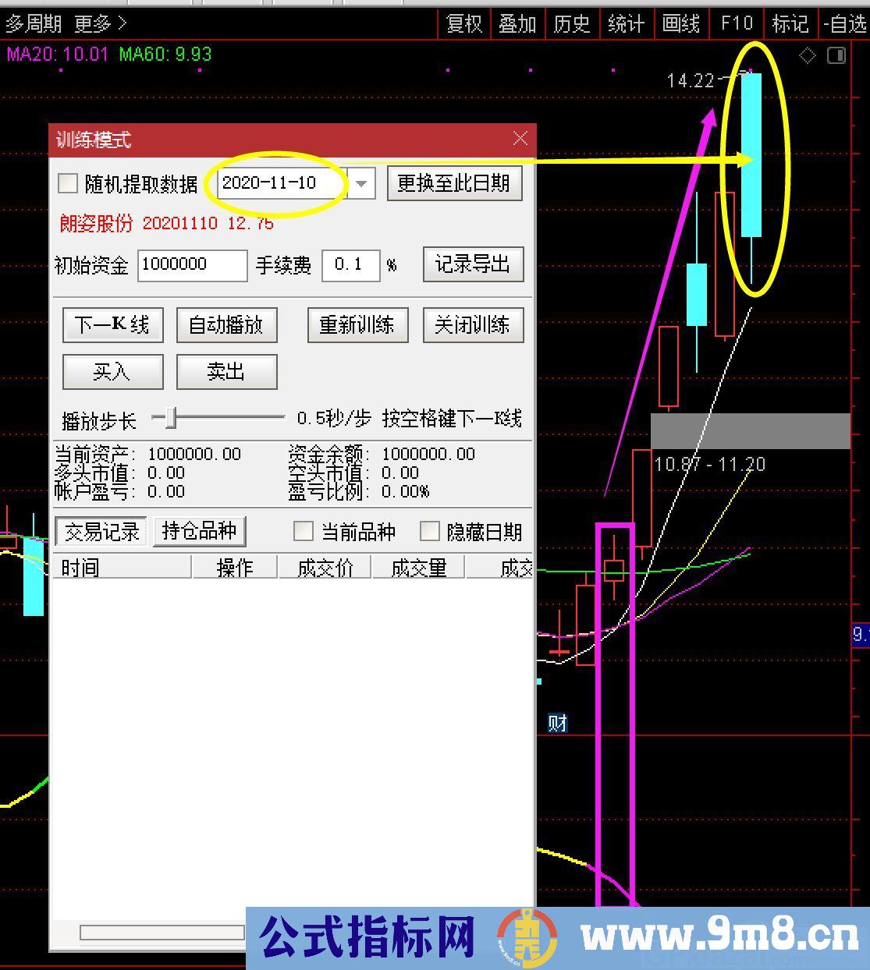Click the 买入 buy button

point(112,372)
